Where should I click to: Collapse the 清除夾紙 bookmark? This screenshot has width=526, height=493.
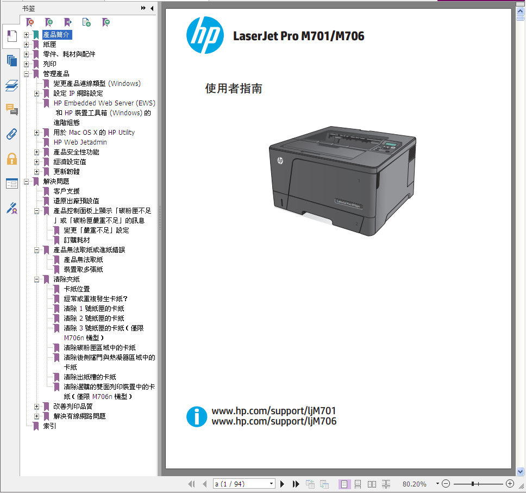(x=36, y=279)
